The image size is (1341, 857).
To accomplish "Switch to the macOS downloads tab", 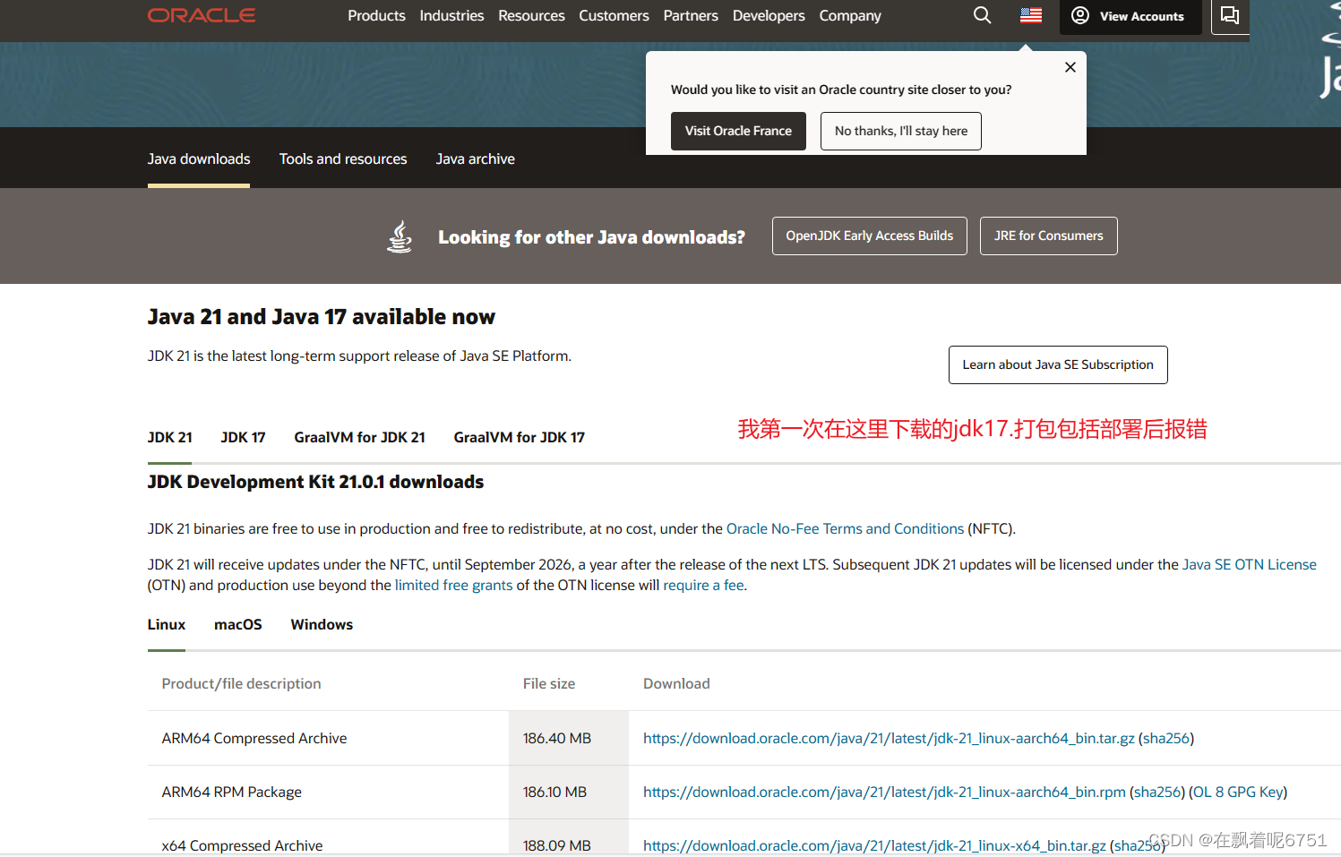I will pos(237,624).
